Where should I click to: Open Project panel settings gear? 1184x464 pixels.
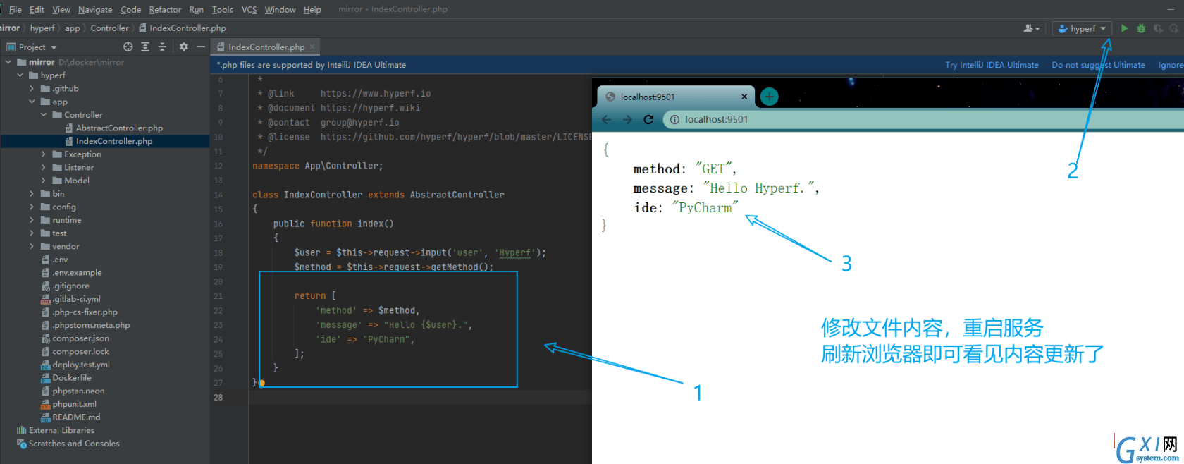coord(184,47)
